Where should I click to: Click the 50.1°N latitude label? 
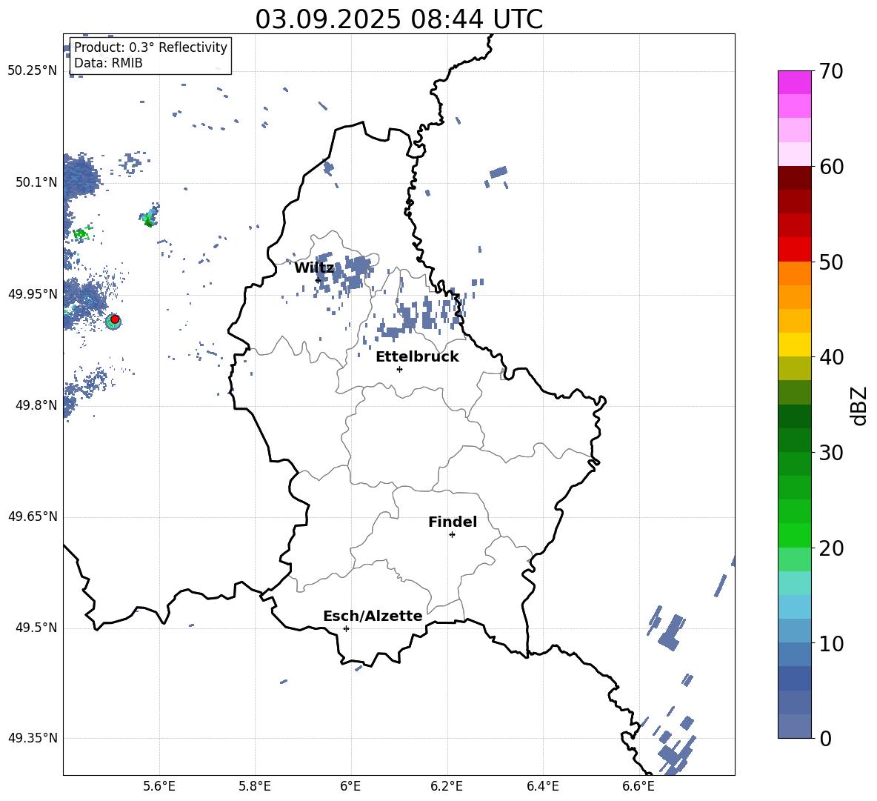[x=36, y=182]
